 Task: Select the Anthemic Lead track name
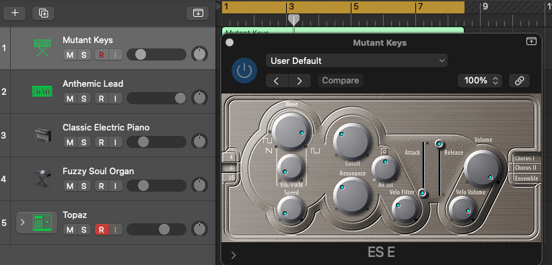pos(93,84)
